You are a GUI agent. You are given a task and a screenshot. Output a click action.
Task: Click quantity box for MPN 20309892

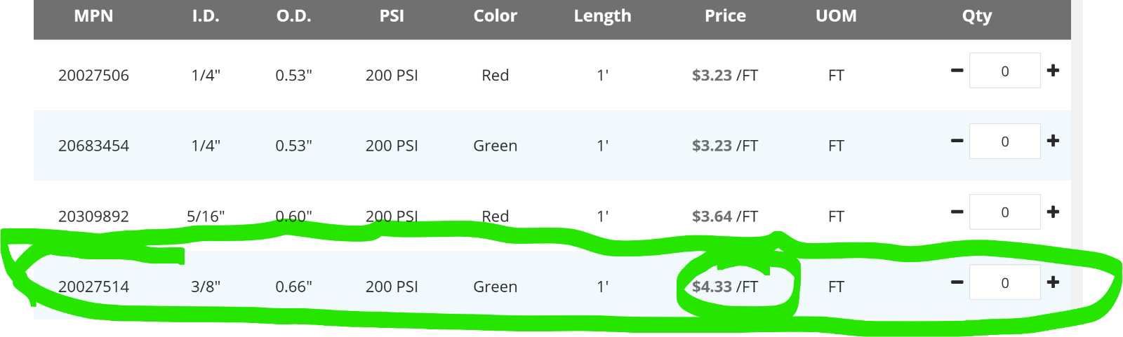click(1005, 212)
